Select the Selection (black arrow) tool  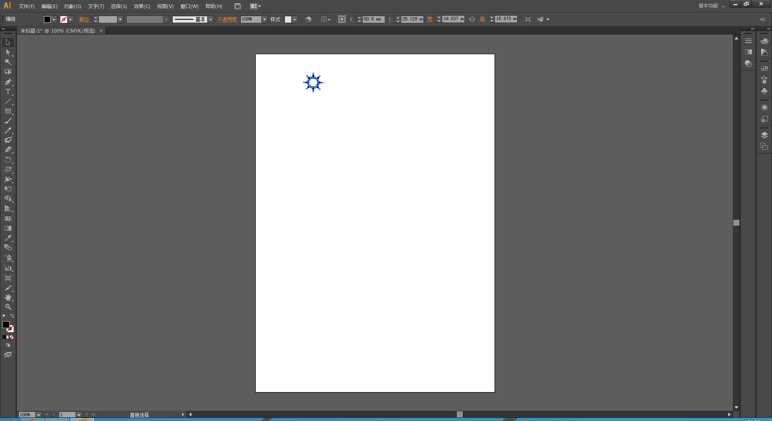pos(8,43)
